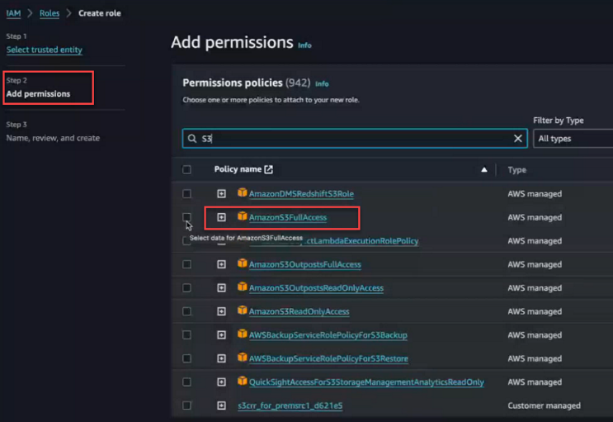Check the s3crr_for_premsrc1_d621e5 checkbox
The image size is (613, 422).
coord(187,405)
